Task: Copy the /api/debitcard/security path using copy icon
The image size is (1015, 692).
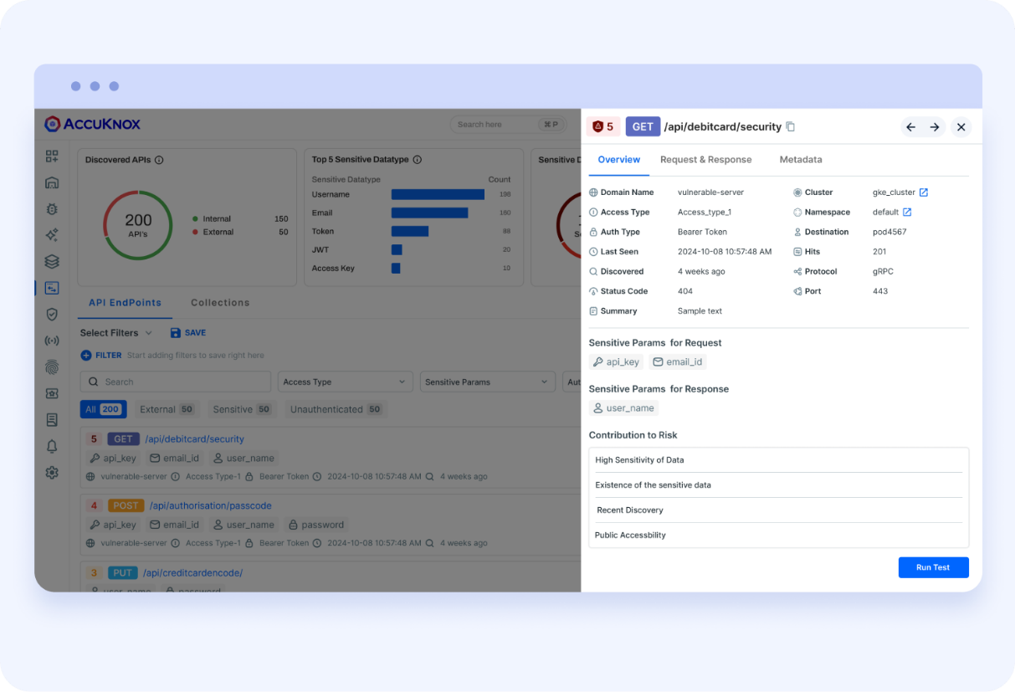Action: pyautogui.click(x=790, y=126)
